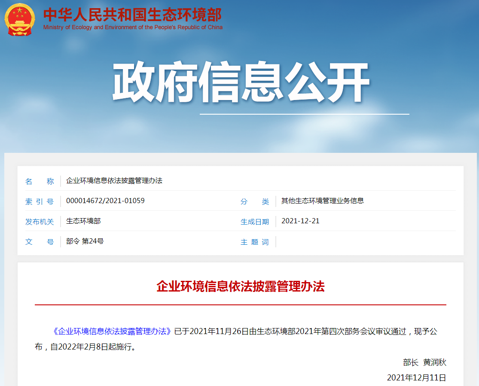Select document number 部令 第24号
Viewport: 479px width, 386px height.
click(x=85, y=241)
